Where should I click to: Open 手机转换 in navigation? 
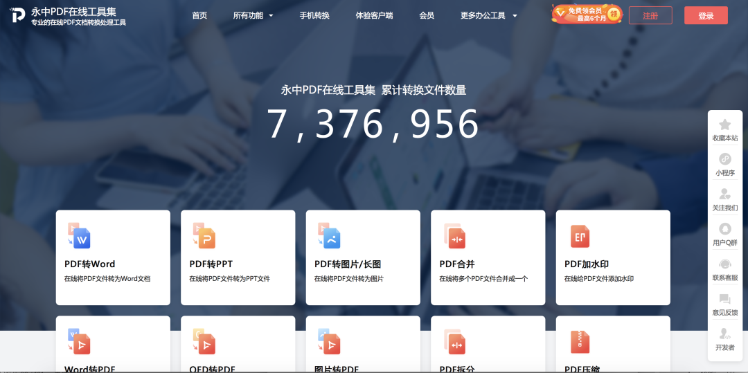point(314,16)
